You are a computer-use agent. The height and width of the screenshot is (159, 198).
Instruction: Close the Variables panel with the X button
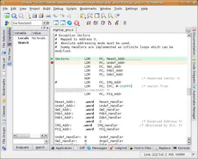pyautogui.click(x=48, y=28)
